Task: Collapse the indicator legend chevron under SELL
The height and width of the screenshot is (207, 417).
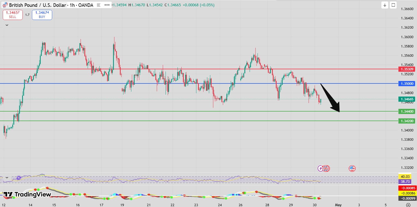Action: [x=7, y=25]
